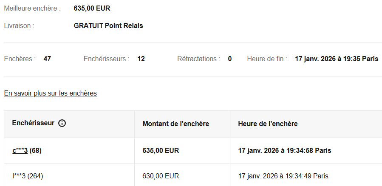The image size is (382, 186).
Task: Click the "Meilleure enchère" label
Action: coord(32,8)
